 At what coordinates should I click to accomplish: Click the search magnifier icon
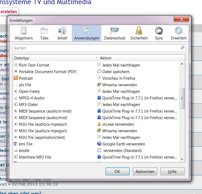point(182,48)
